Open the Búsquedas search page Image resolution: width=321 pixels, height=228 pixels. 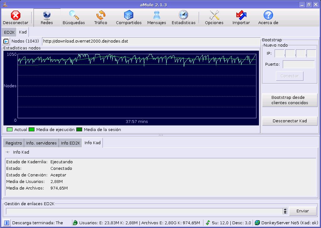pos(74,18)
